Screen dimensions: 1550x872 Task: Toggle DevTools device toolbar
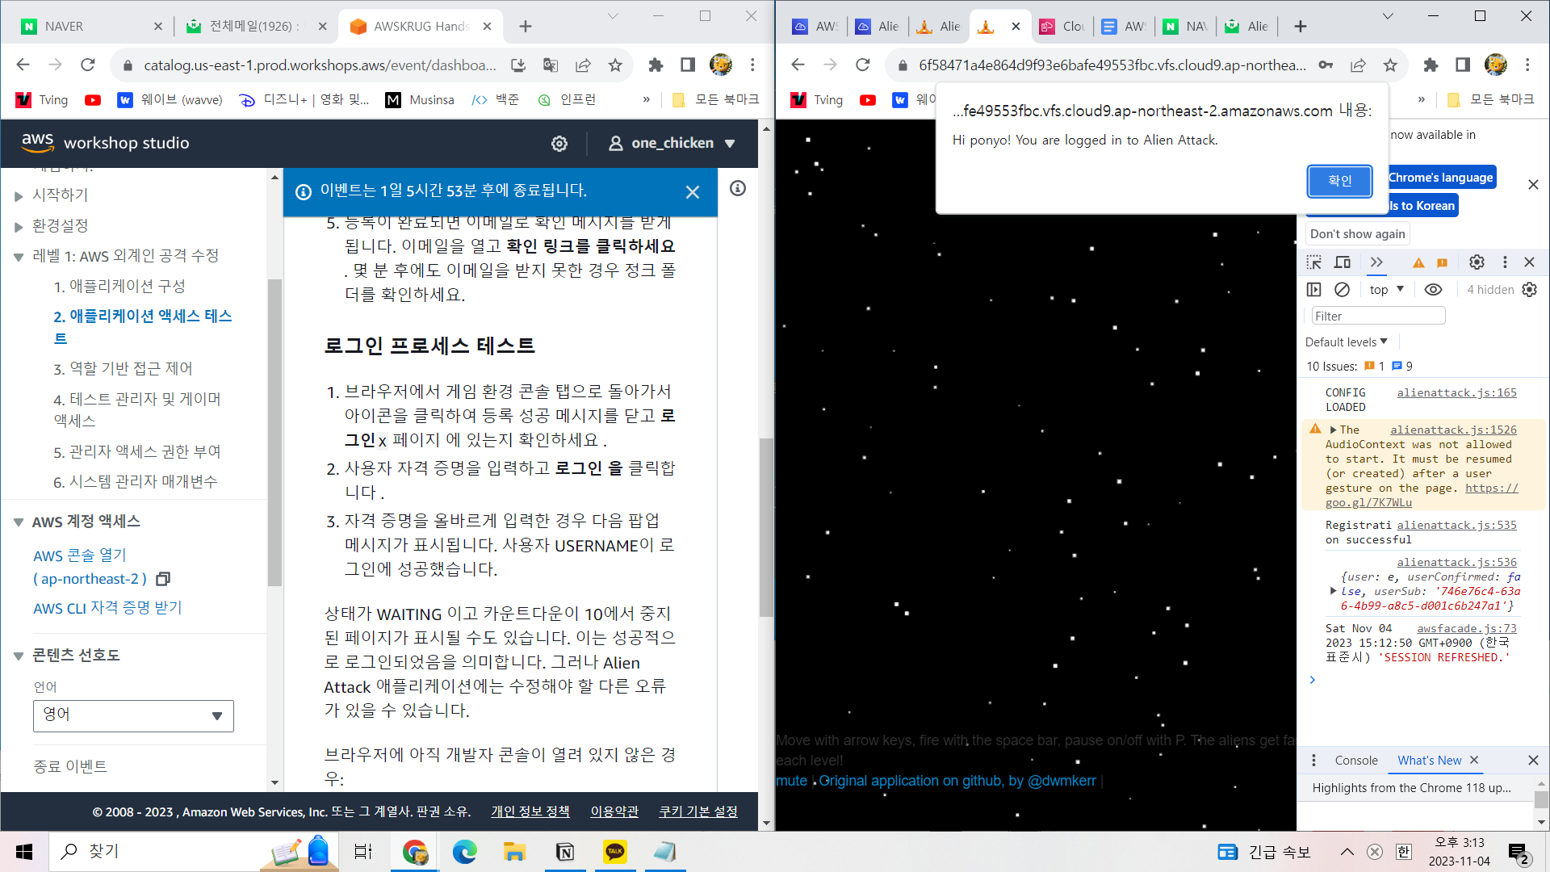point(1343,262)
